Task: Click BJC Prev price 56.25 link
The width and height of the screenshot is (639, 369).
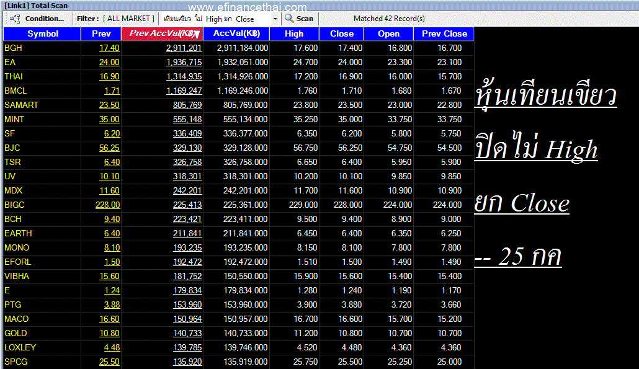Action: (109, 148)
